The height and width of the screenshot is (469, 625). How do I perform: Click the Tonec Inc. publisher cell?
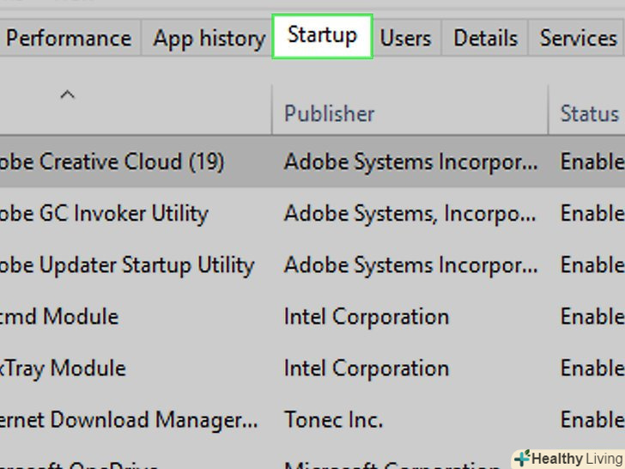(333, 420)
